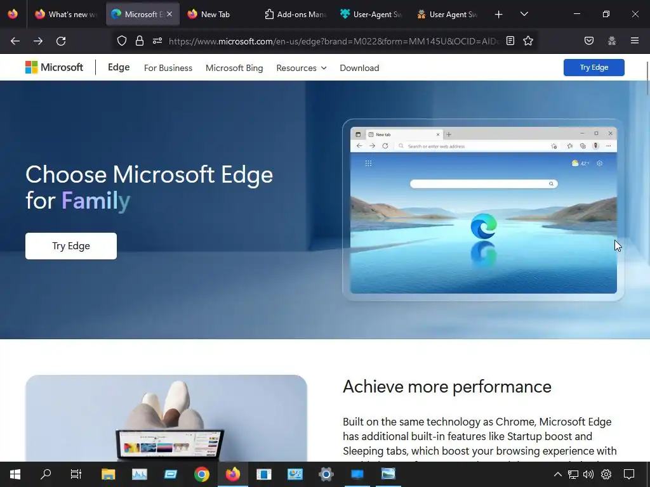650x487 pixels.
Task: Open Settings gear app in taskbar
Action: click(326, 474)
